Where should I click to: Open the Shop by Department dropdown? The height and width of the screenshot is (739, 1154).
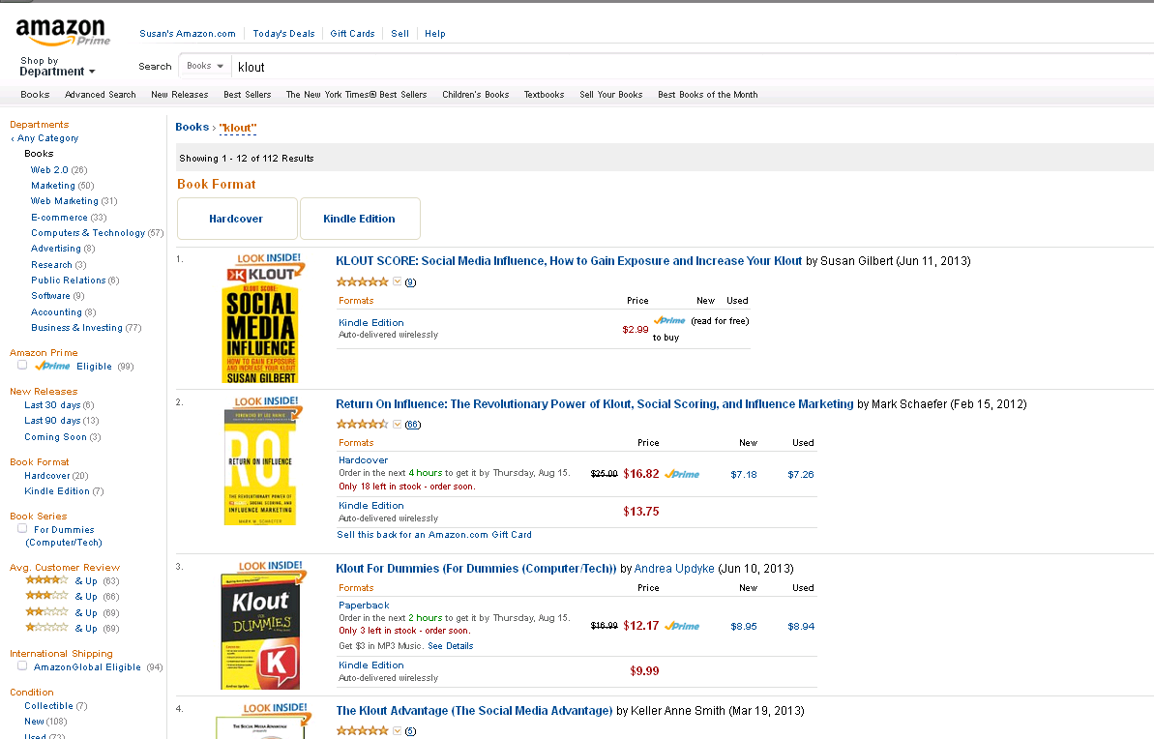point(57,66)
